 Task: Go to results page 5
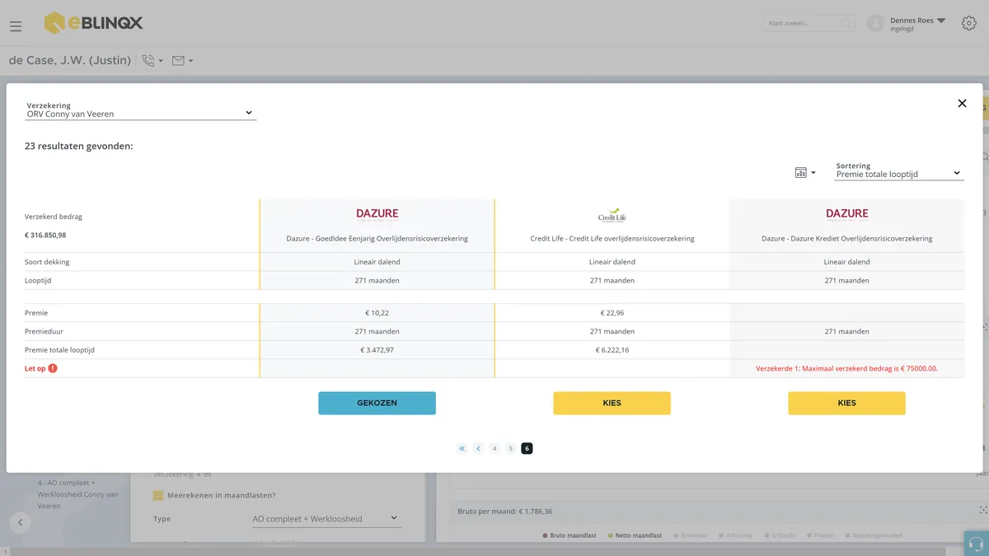511,449
